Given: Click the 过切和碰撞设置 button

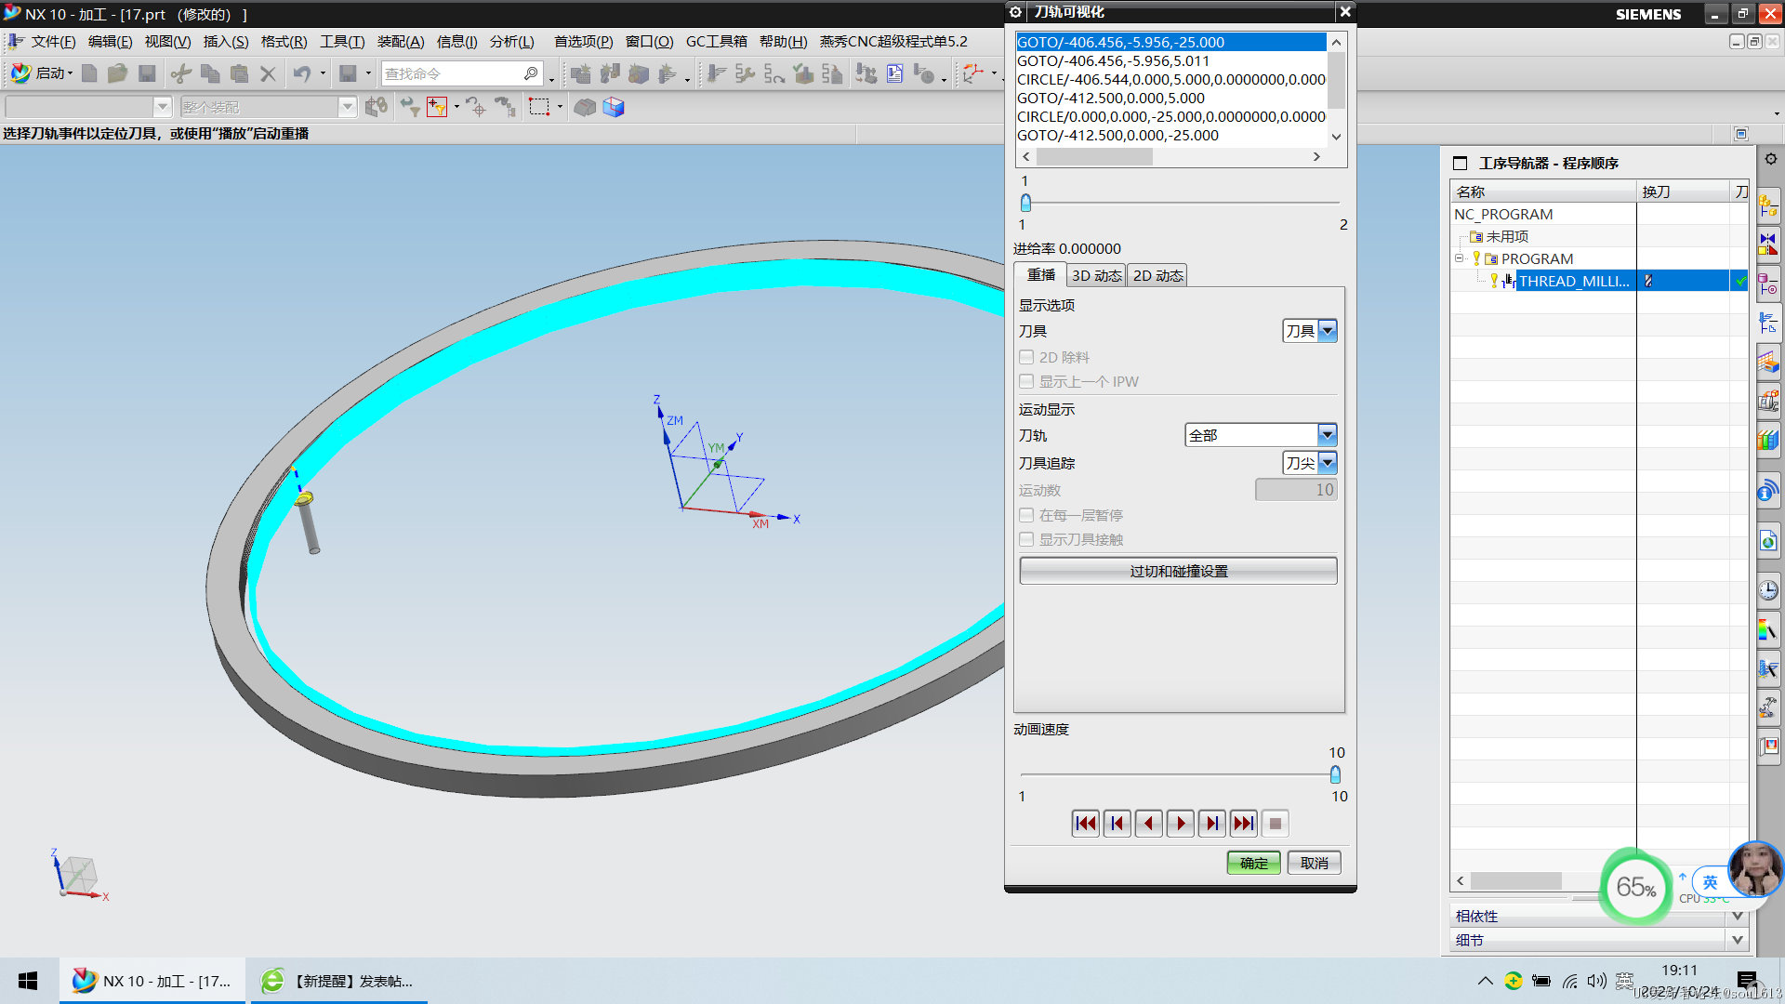Looking at the screenshot, I should tap(1178, 571).
